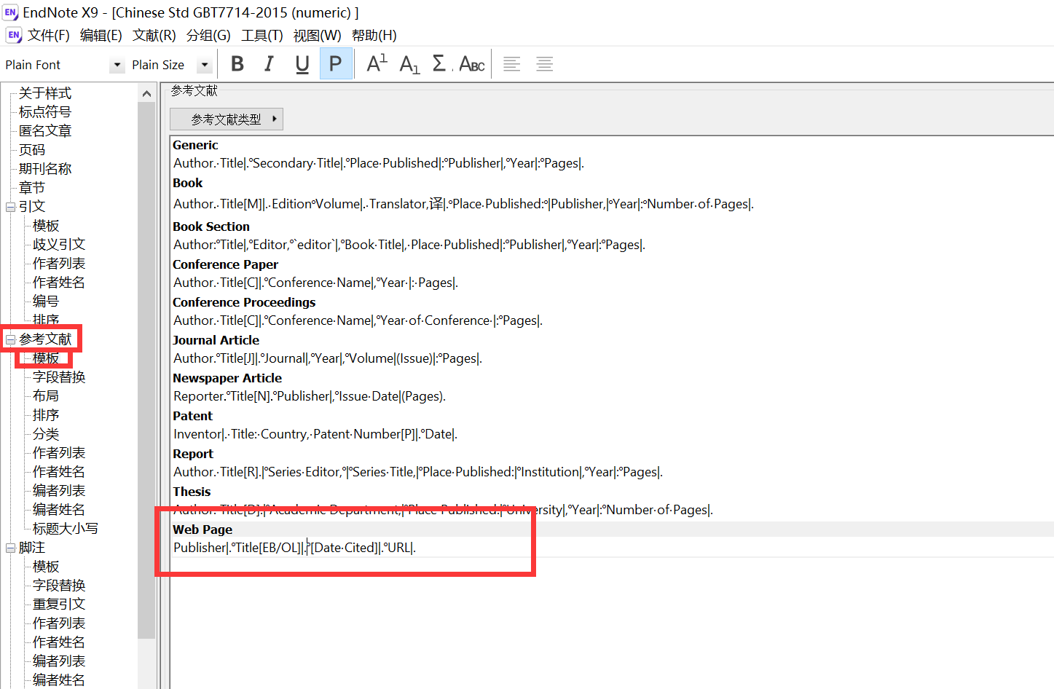Select 标题大小写 under 参考文献
This screenshot has width=1054, height=689.
point(66,529)
